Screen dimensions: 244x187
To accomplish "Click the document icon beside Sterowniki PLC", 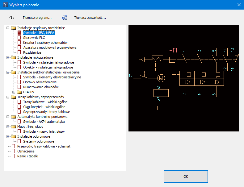I will pyautogui.click(x=19, y=38).
